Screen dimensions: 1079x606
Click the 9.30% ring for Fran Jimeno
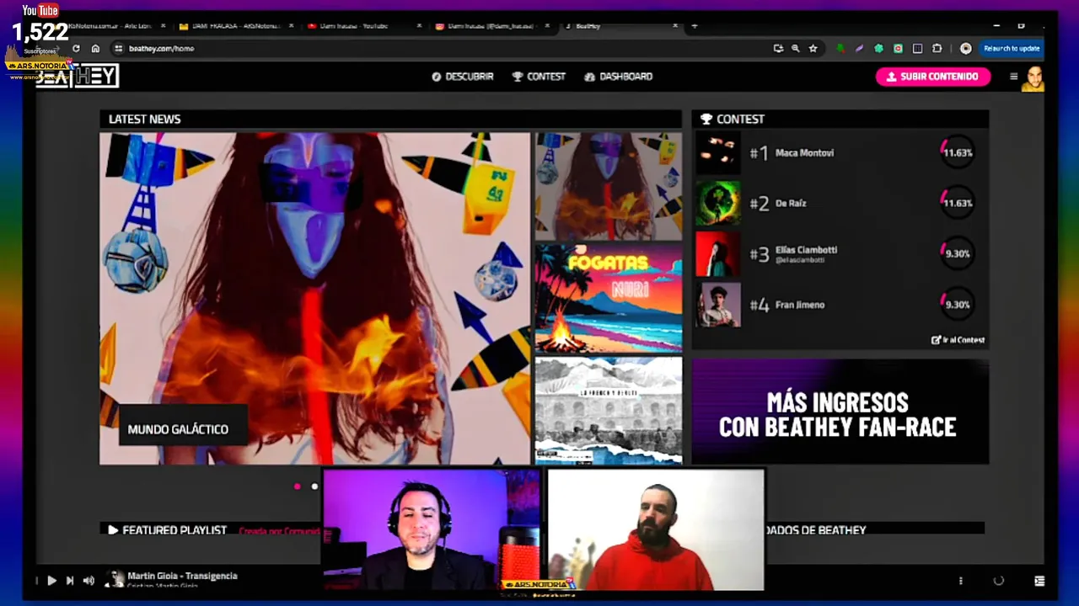click(957, 305)
